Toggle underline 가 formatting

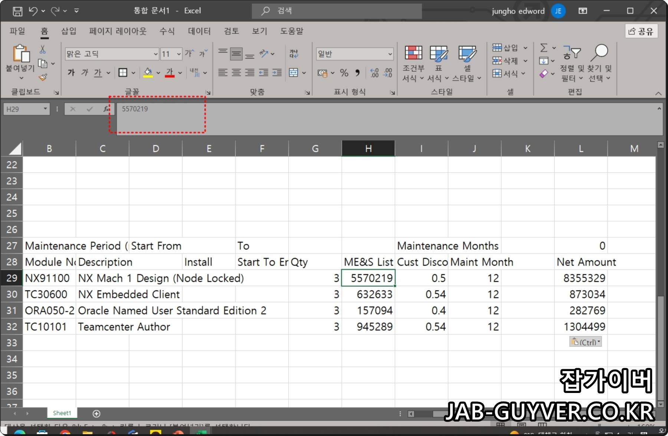pyautogui.click(x=98, y=72)
